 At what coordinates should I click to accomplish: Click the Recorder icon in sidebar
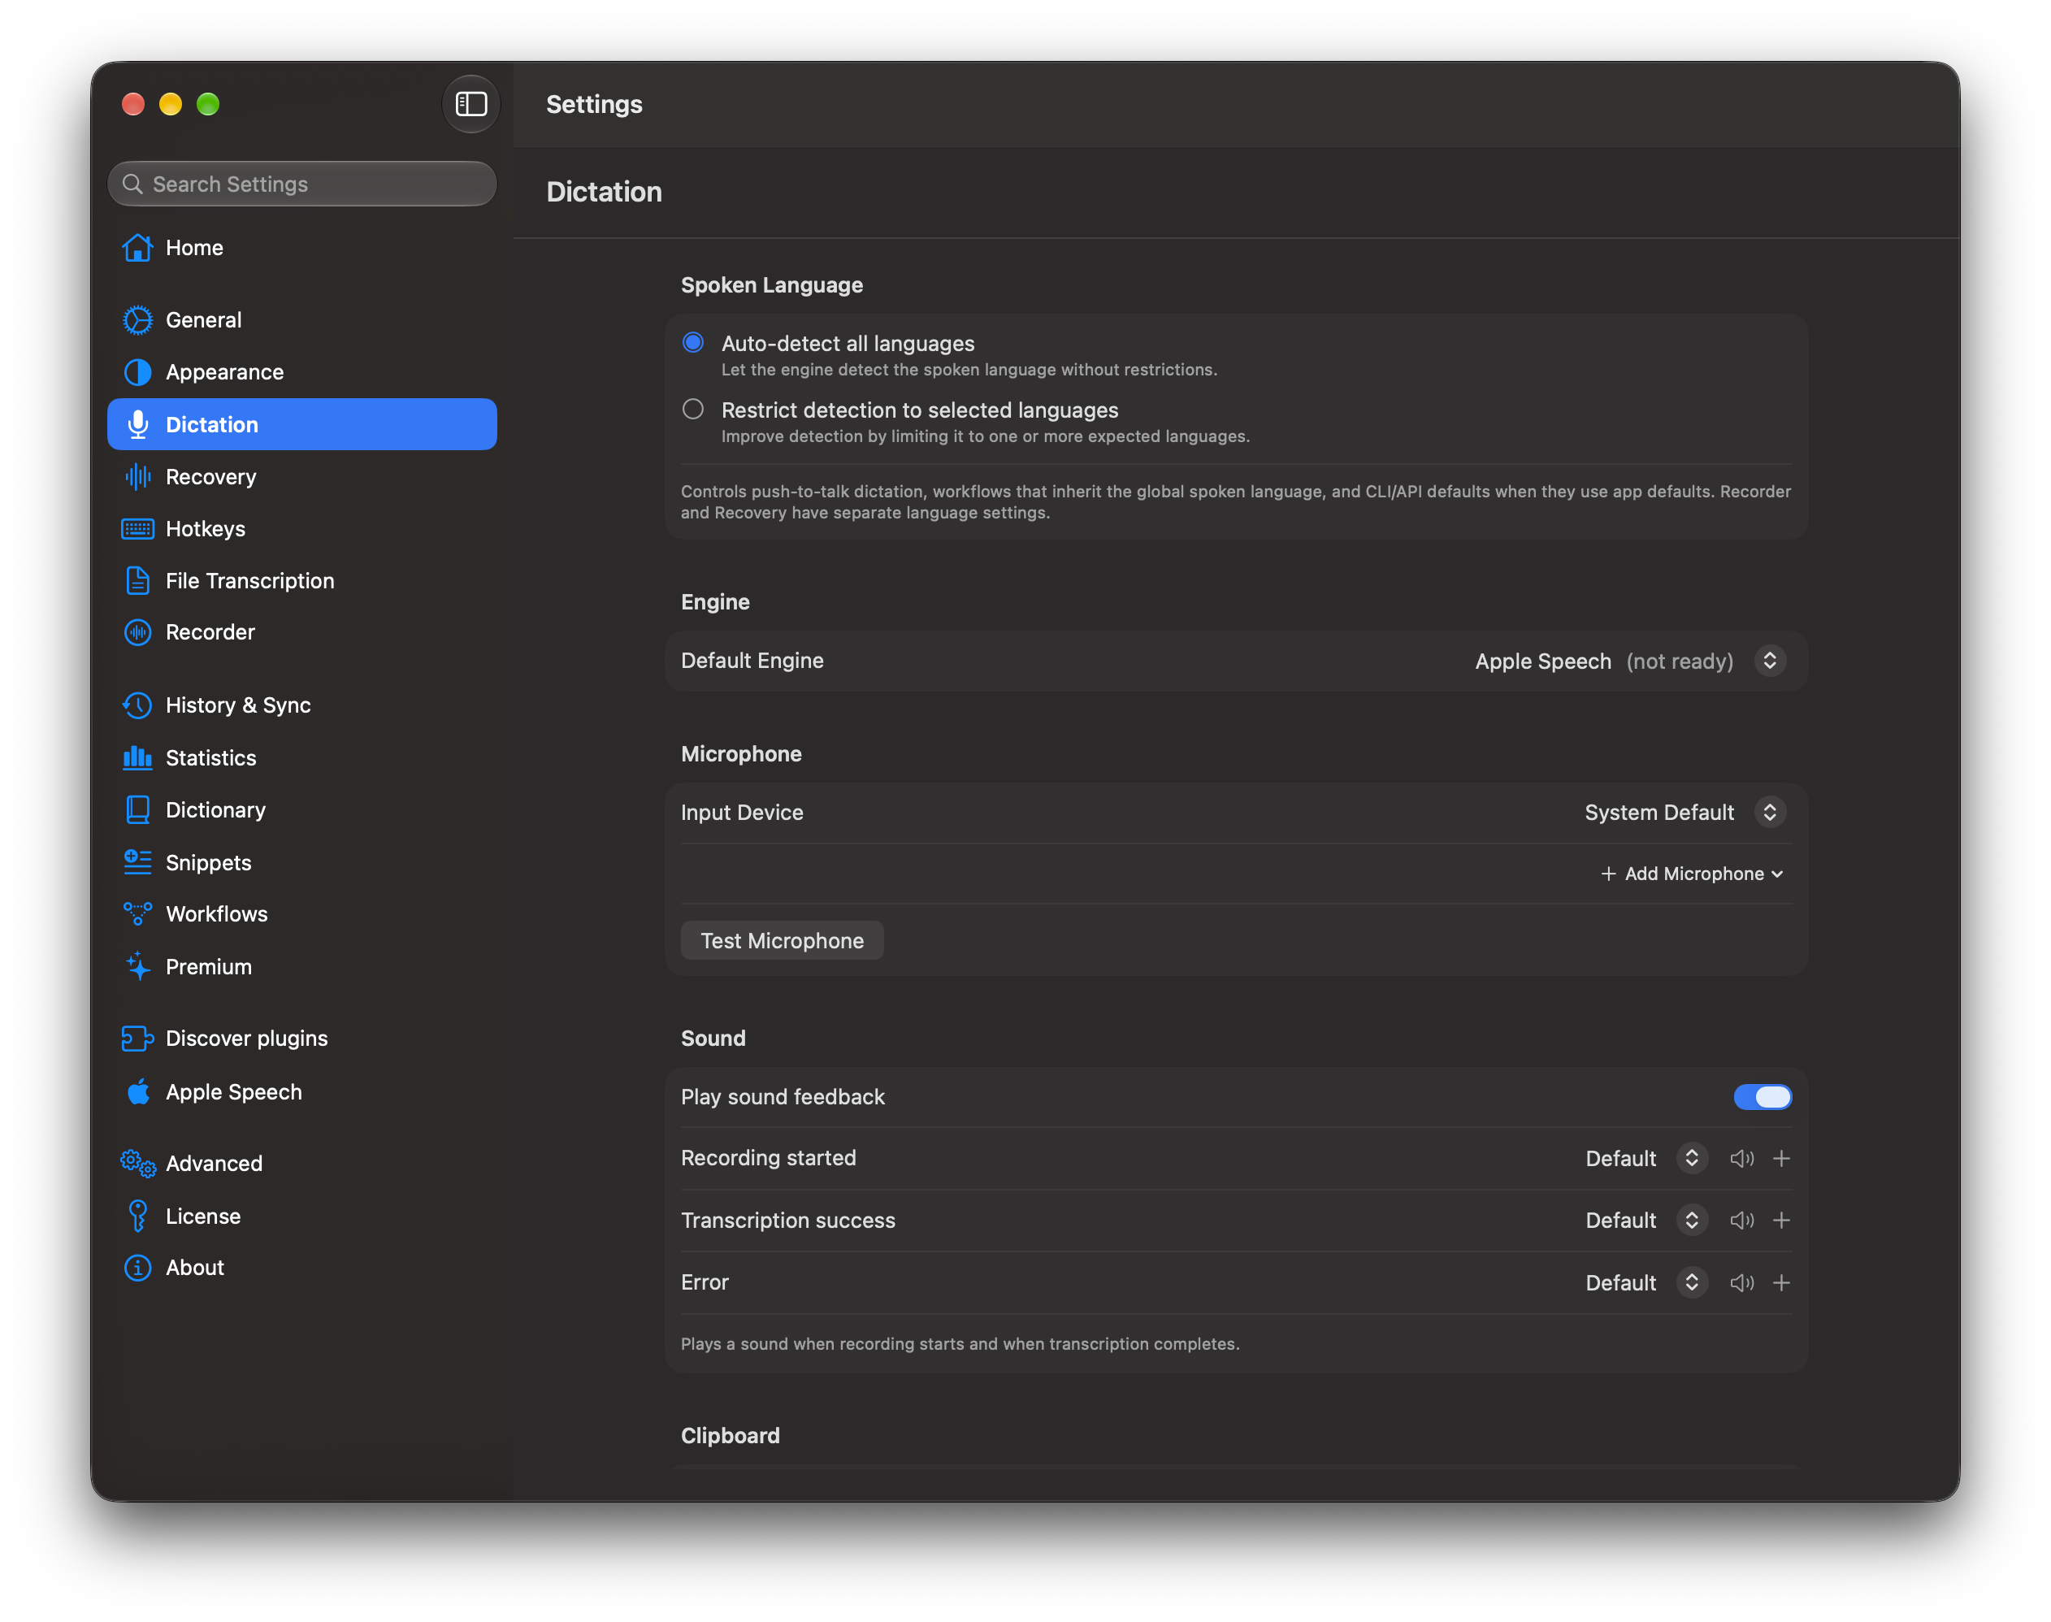(x=137, y=632)
